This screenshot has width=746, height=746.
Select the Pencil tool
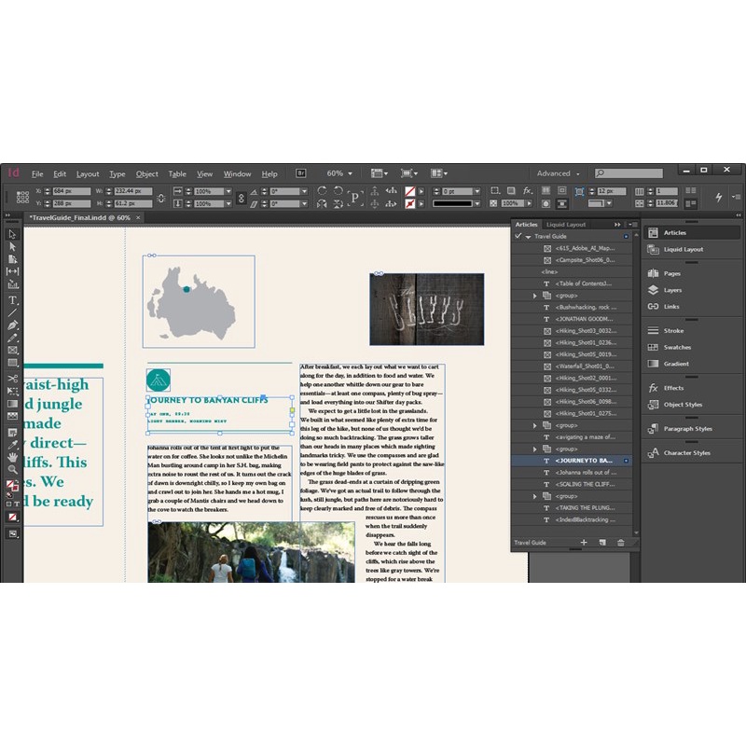coord(12,338)
